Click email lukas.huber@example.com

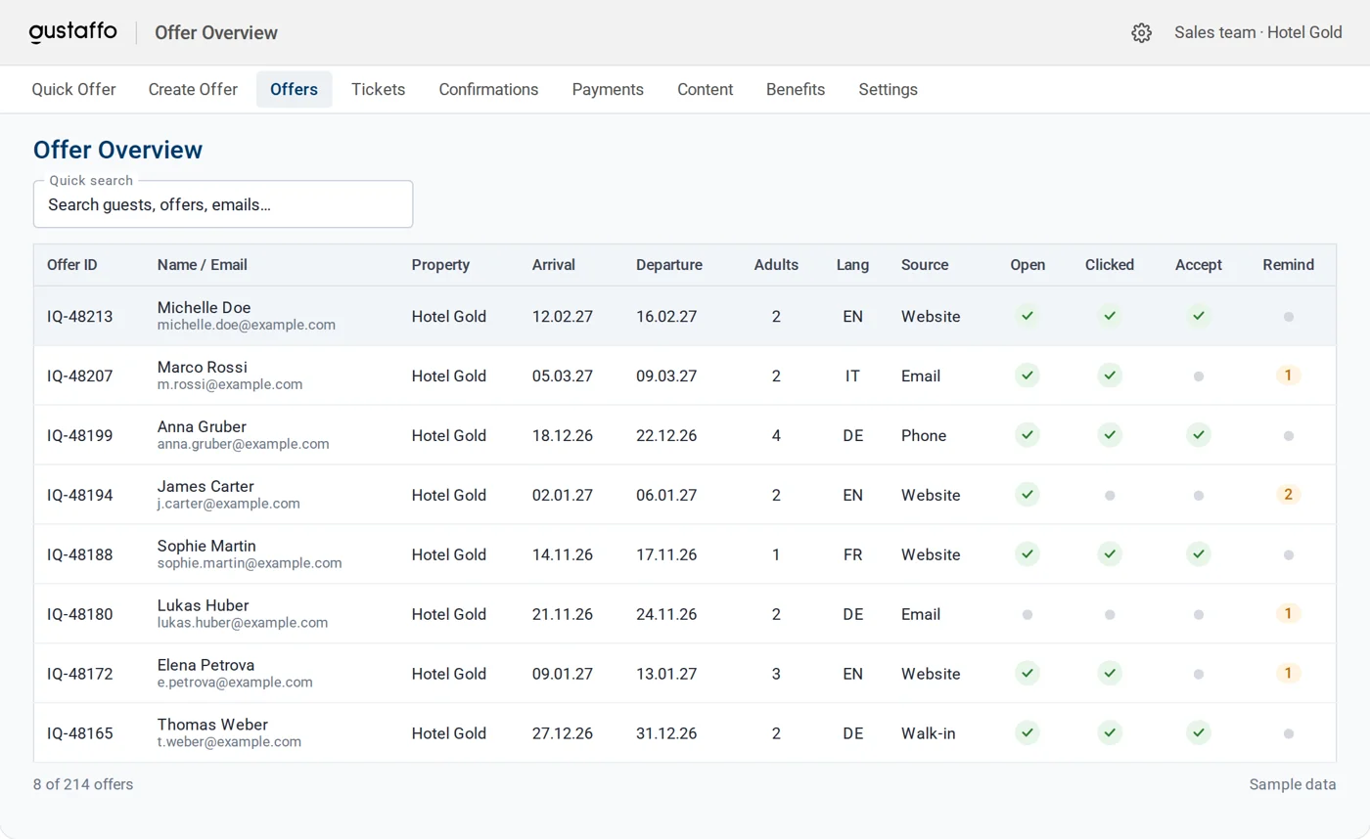243,623
